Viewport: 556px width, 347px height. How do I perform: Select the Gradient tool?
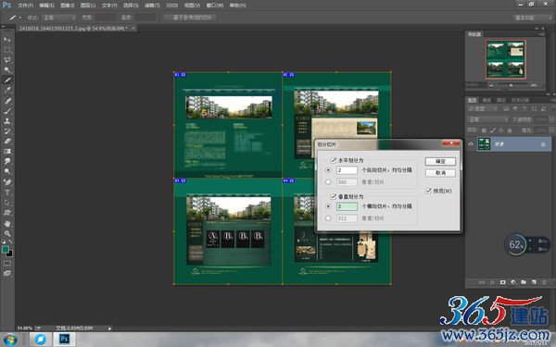point(7,151)
